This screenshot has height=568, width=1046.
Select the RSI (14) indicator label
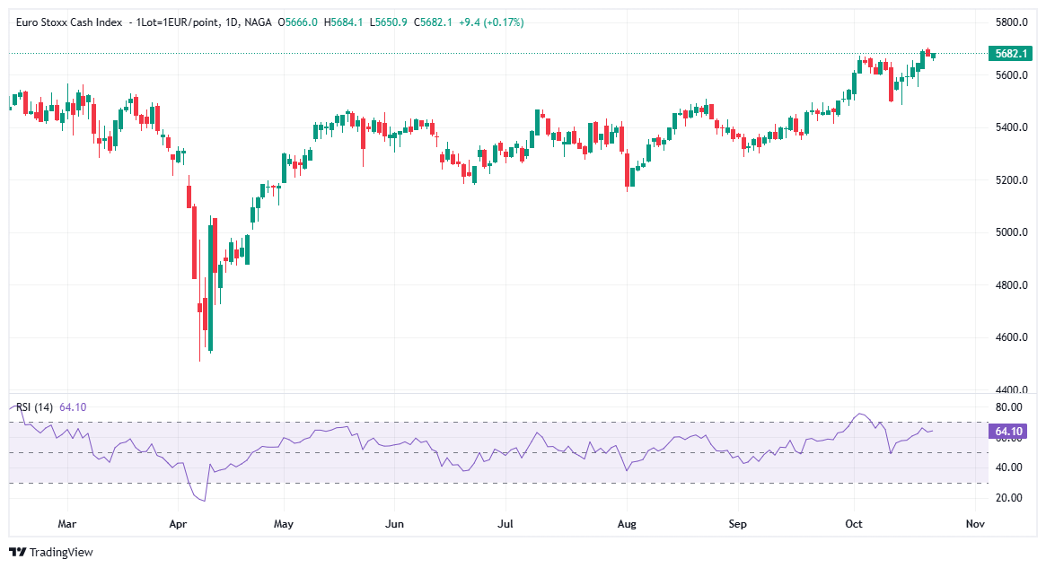click(x=35, y=407)
